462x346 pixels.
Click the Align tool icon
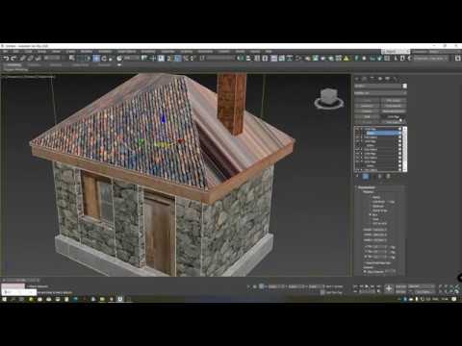pos(248,59)
